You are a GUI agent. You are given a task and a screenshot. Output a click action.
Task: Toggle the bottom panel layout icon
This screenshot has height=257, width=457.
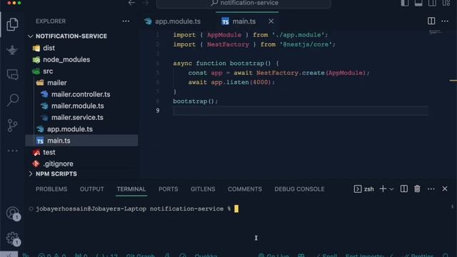[x=418, y=3]
